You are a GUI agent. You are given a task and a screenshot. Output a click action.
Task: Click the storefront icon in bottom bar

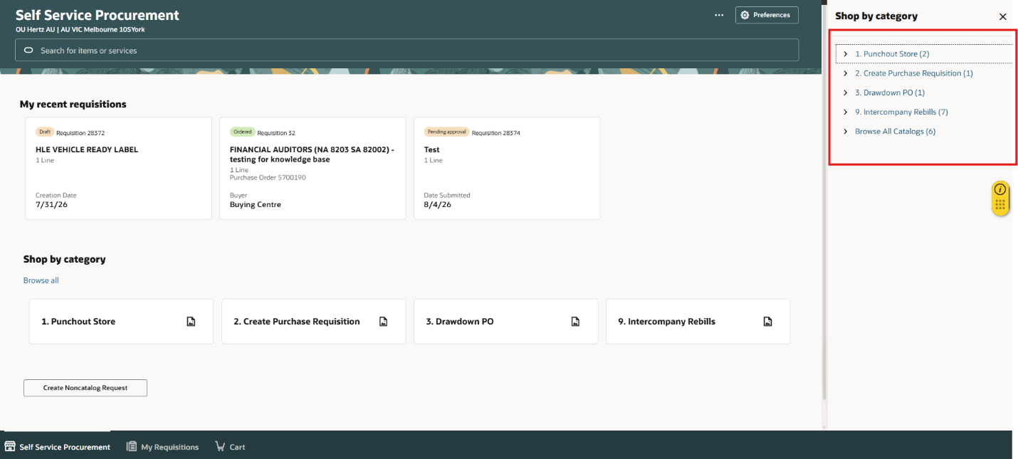click(x=10, y=446)
